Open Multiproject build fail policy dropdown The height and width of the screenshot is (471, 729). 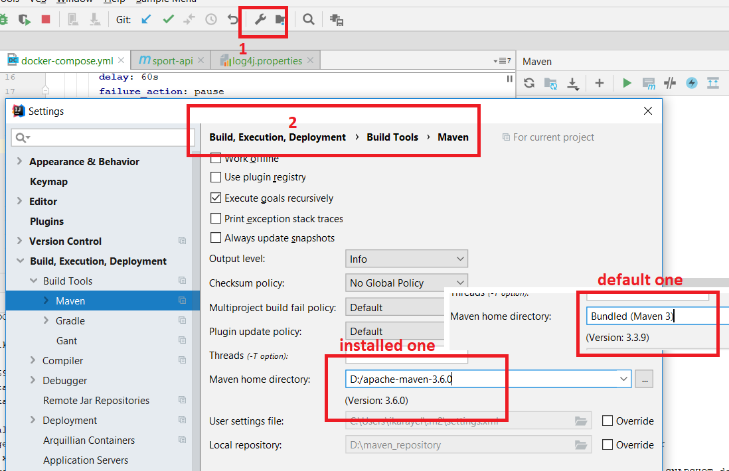395,308
